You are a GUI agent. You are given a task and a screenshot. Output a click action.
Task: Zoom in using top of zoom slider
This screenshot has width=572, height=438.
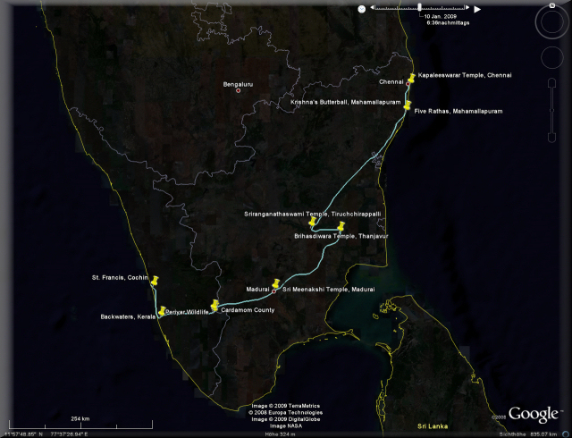[552, 83]
